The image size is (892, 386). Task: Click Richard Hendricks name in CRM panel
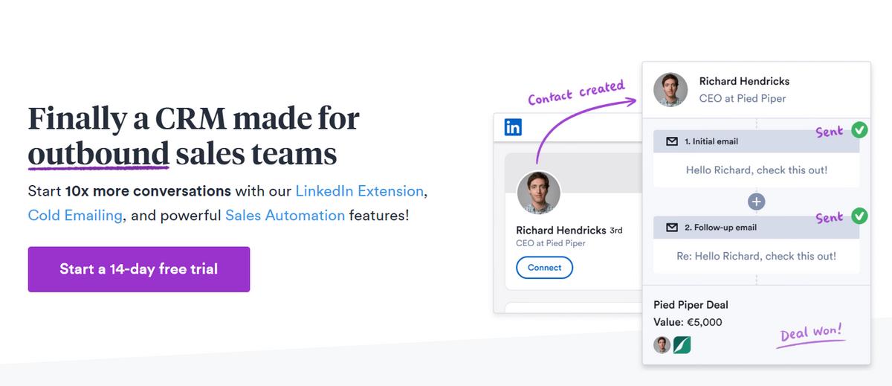click(x=744, y=81)
